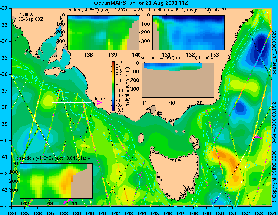Click the 0.5 value on color scale
278x215 pixels.
(119, 62)
